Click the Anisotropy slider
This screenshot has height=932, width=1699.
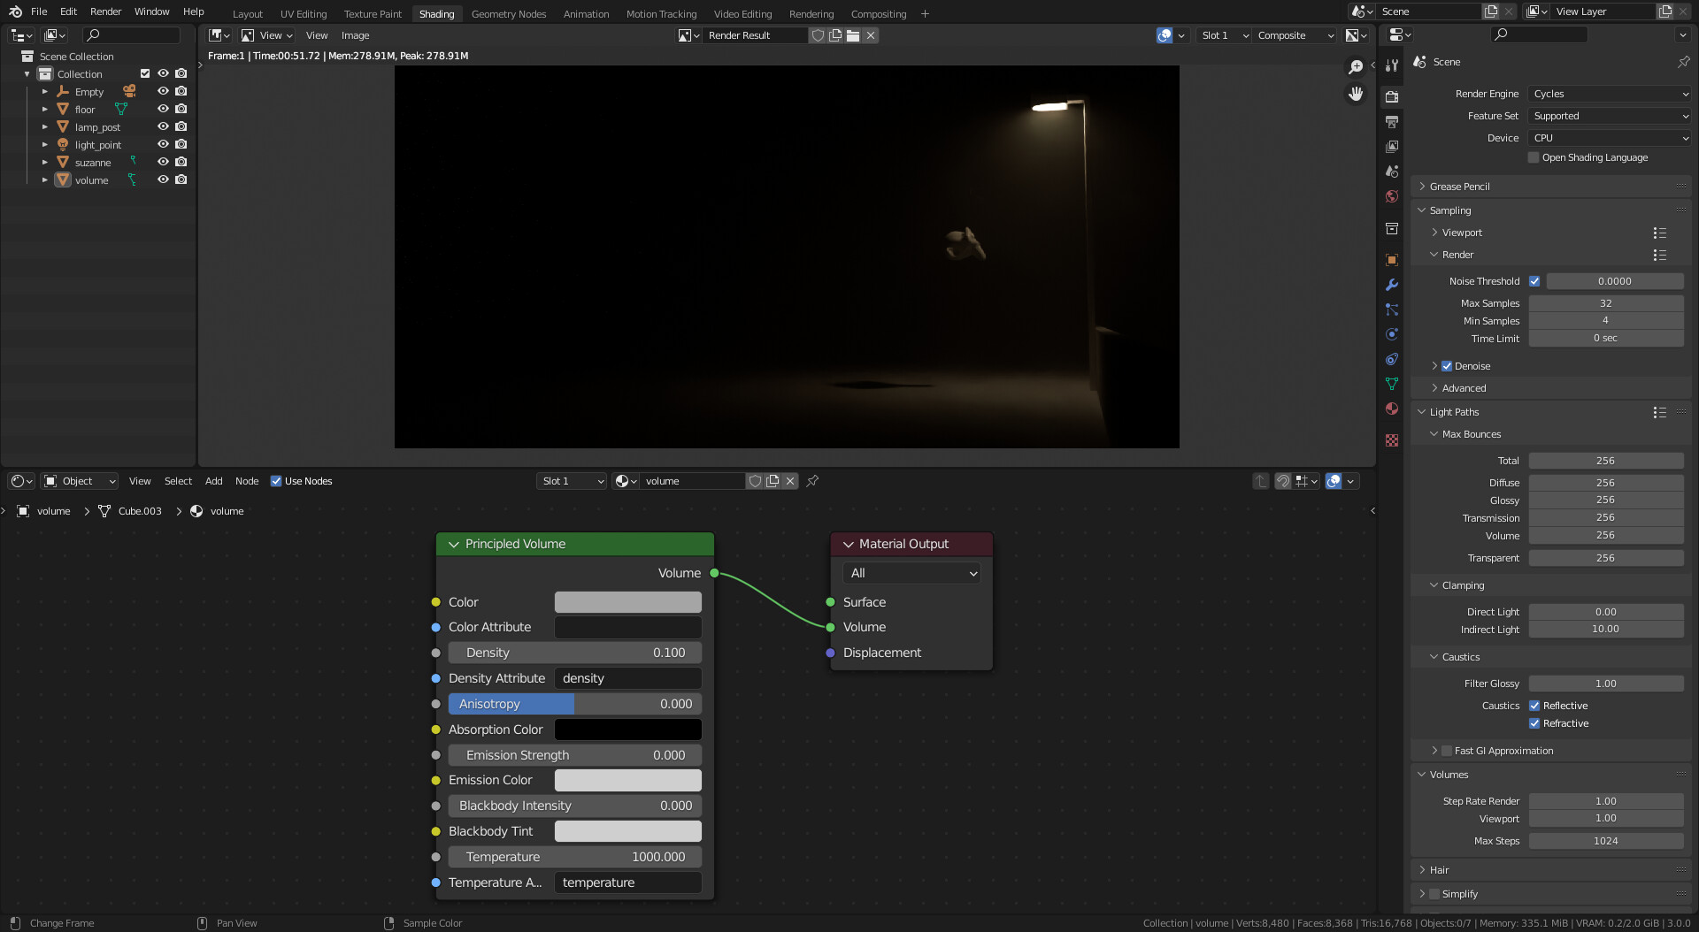pyautogui.click(x=574, y=704)
